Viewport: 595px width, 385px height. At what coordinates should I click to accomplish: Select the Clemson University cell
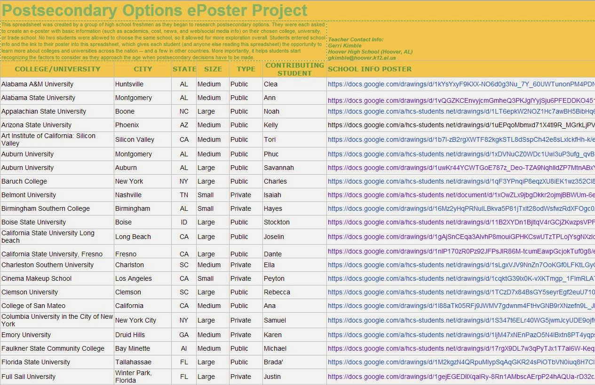pos(57,292)
